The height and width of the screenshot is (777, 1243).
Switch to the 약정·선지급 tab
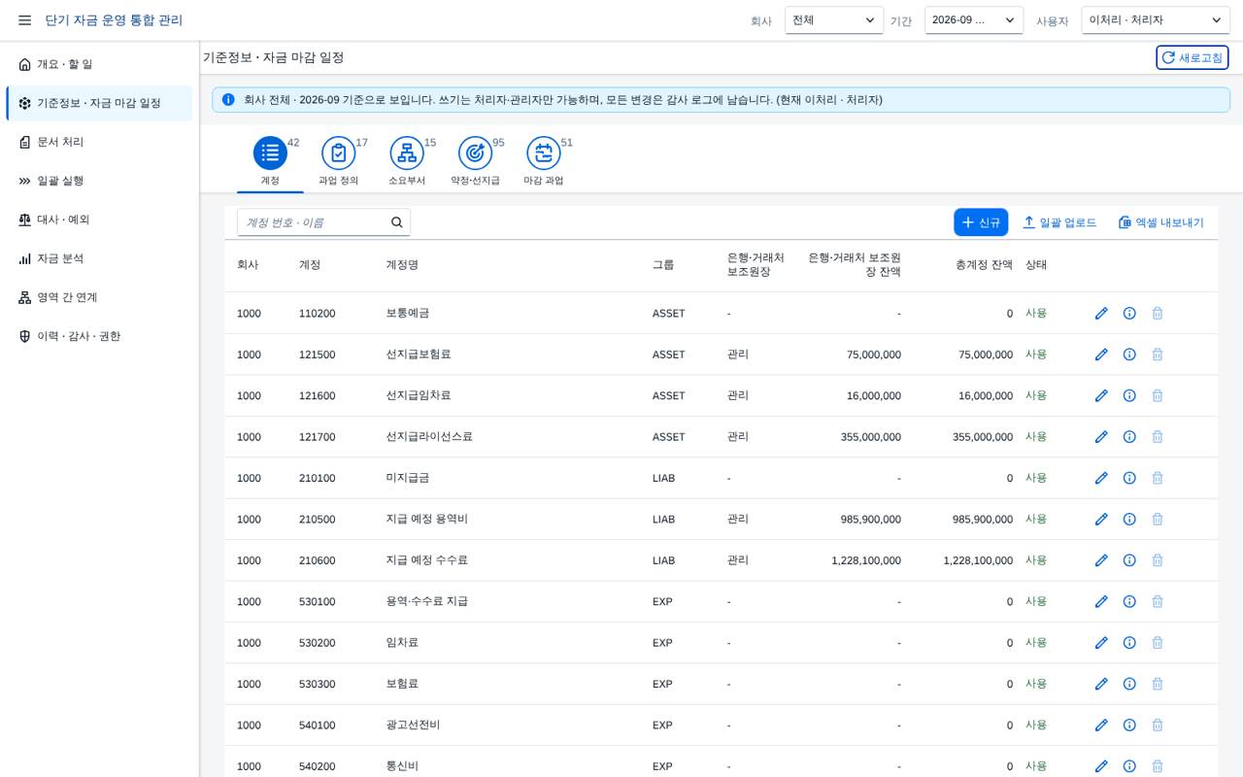(476, 162)
